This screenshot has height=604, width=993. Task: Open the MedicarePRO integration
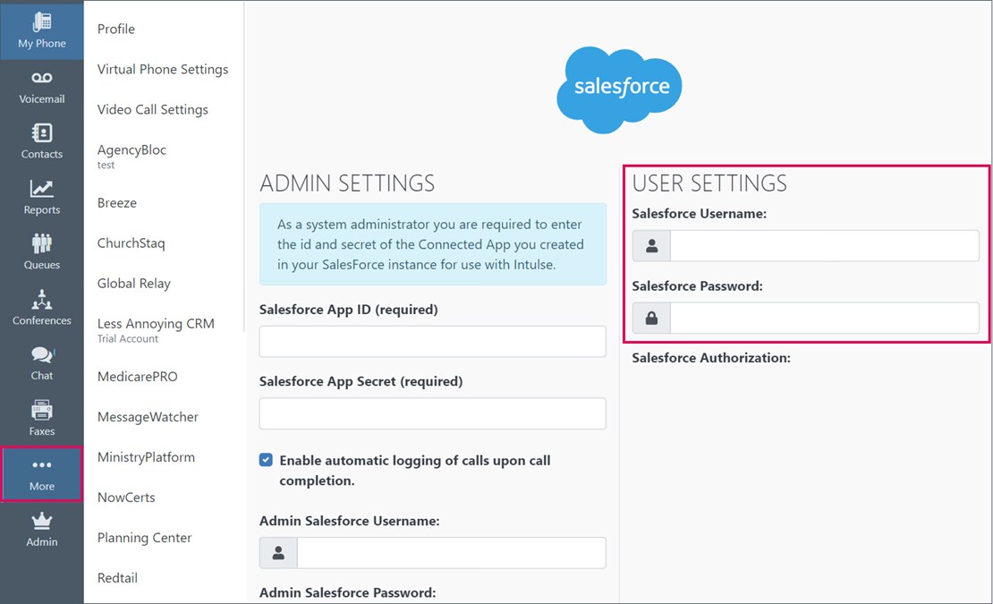click(x=138, y=377)
